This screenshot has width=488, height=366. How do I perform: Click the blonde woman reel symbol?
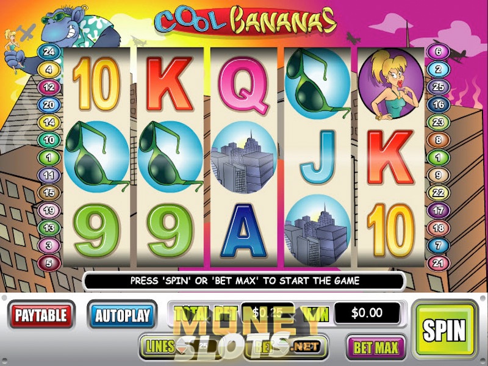tap(391, 84)
